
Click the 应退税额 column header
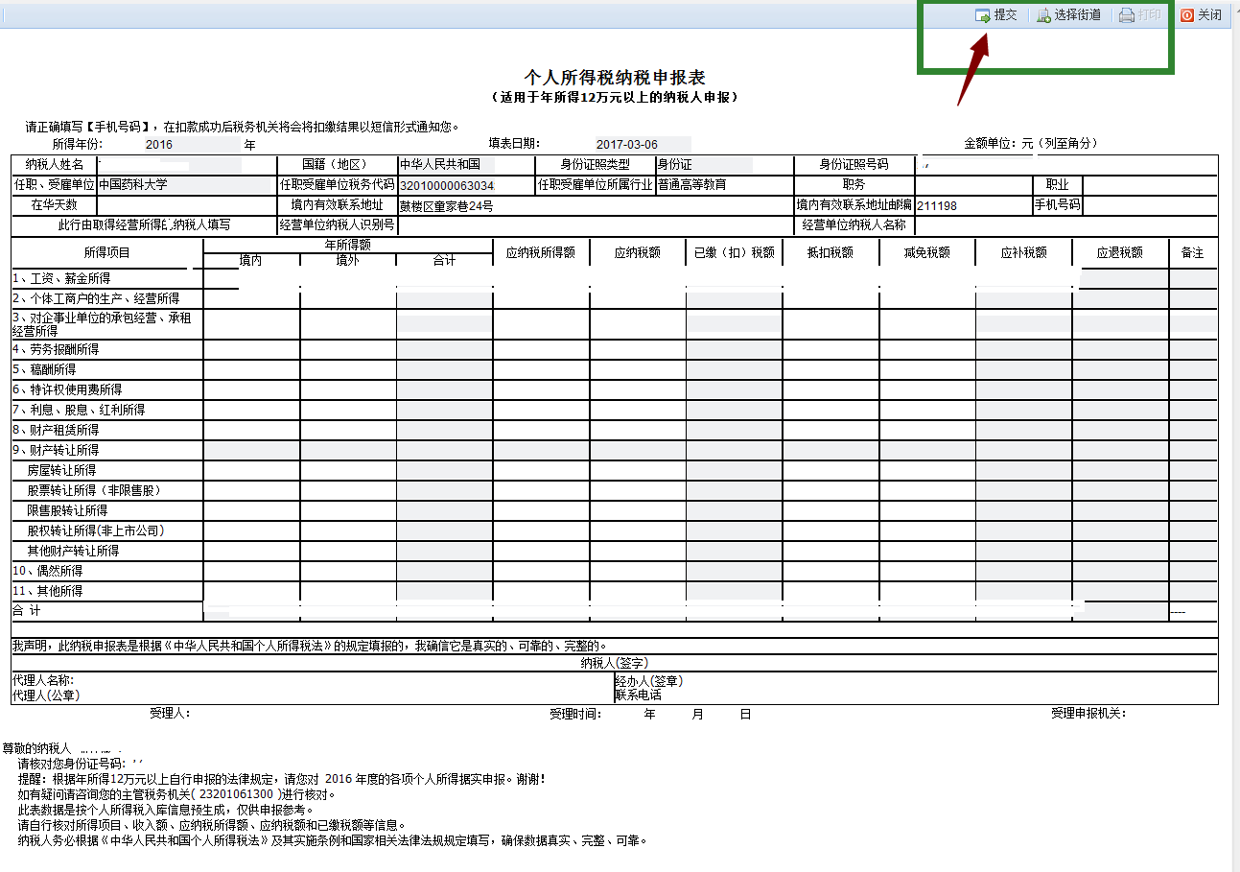pyautogui.click(x=1120, y=252)
